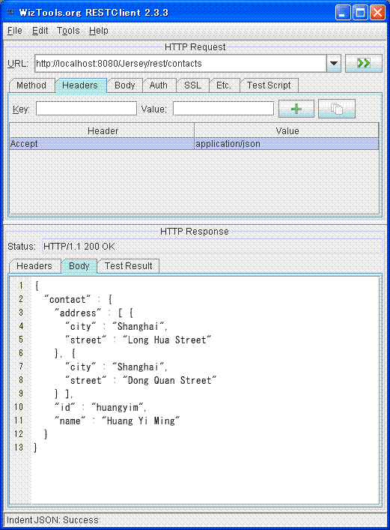Screen dimensions: 390x530
Task: Open the URL history dropdown arrow
Action: coord(334,63)
